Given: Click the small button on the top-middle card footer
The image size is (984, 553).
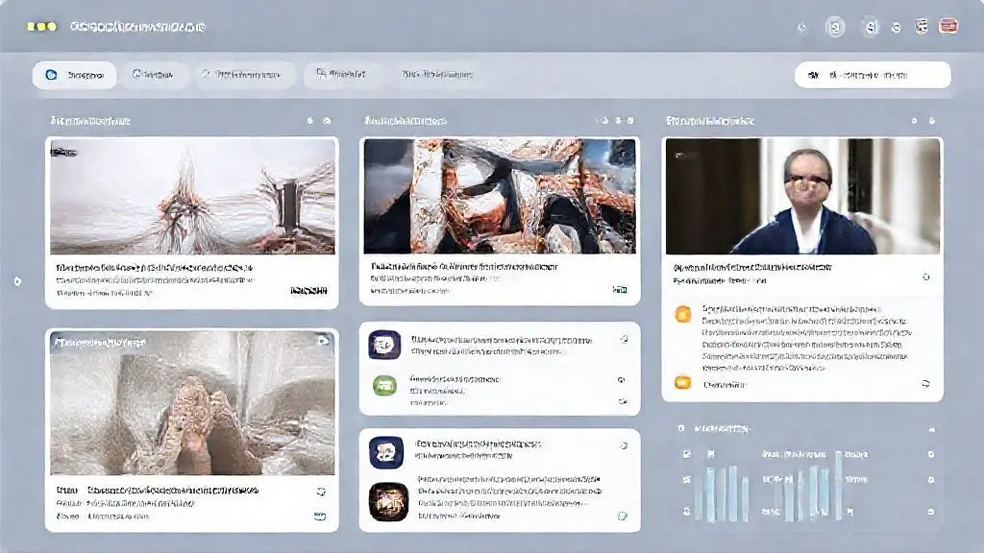Looking at the screenshot, I should point(620,288).
